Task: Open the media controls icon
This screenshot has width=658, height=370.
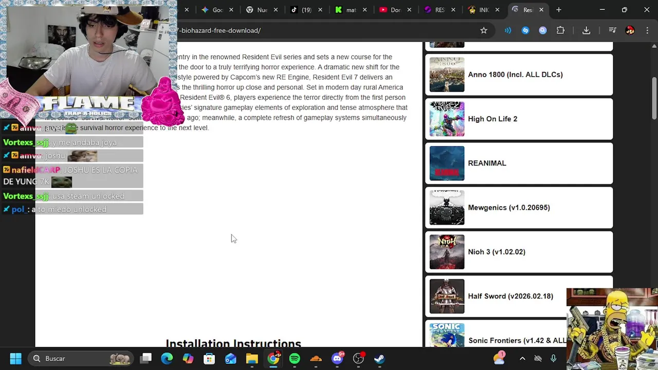Action: (612, 30)
